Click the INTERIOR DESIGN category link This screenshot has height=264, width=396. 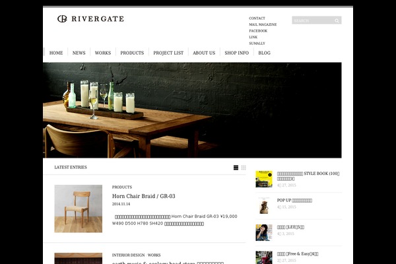pyautogui.click(x=128, y=255)
